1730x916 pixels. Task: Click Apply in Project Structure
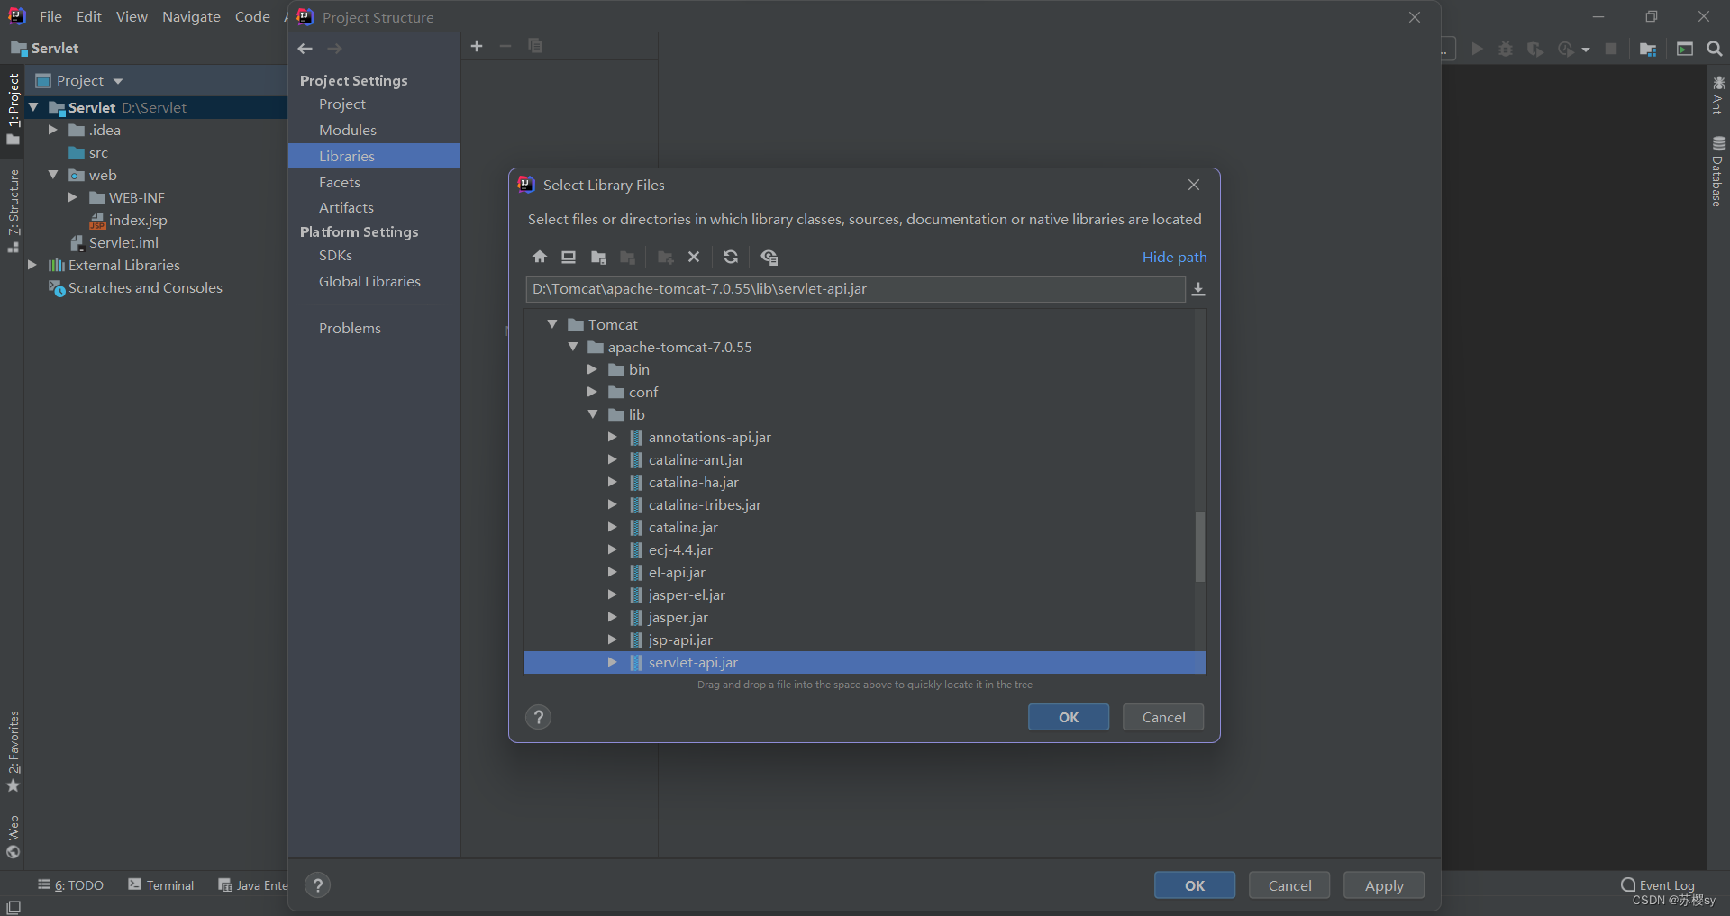click(1384, 885)
